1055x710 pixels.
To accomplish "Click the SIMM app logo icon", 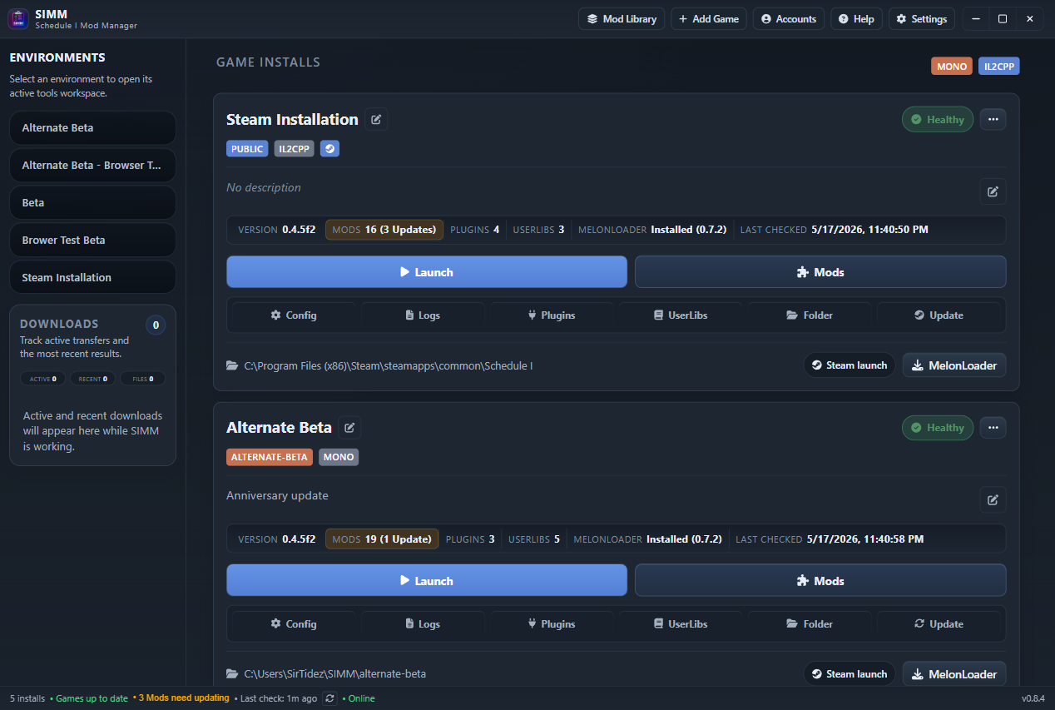I will tap(17, 18).
